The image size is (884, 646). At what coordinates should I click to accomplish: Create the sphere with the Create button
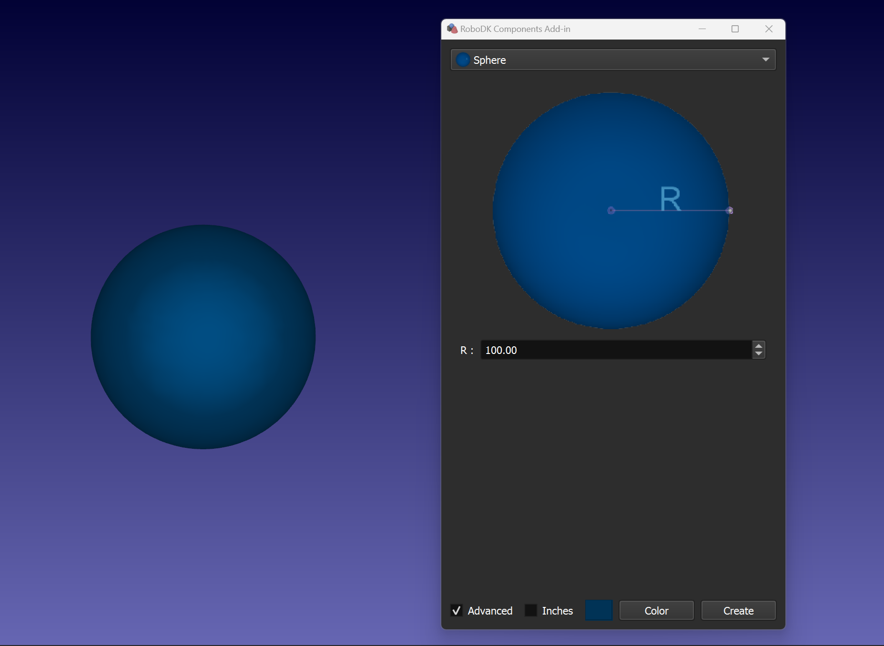[738, 610]
